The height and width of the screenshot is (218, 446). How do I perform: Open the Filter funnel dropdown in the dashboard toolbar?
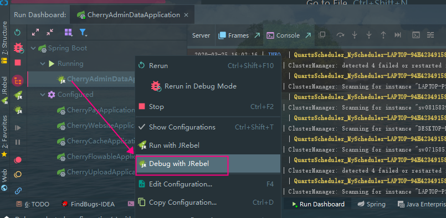(x=83, y=33)
